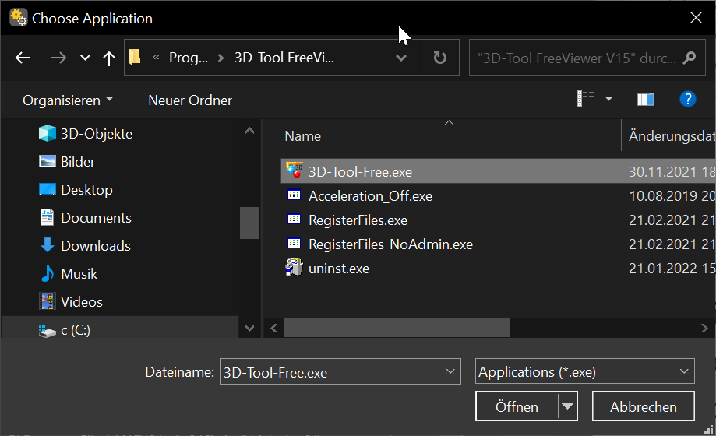Click the folder icon in address bar
Image resolution: width=716 pixels, height=436 pixels.
(x=135, y=58)
